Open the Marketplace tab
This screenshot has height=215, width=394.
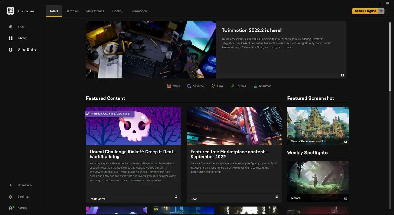tap(95, 11)
